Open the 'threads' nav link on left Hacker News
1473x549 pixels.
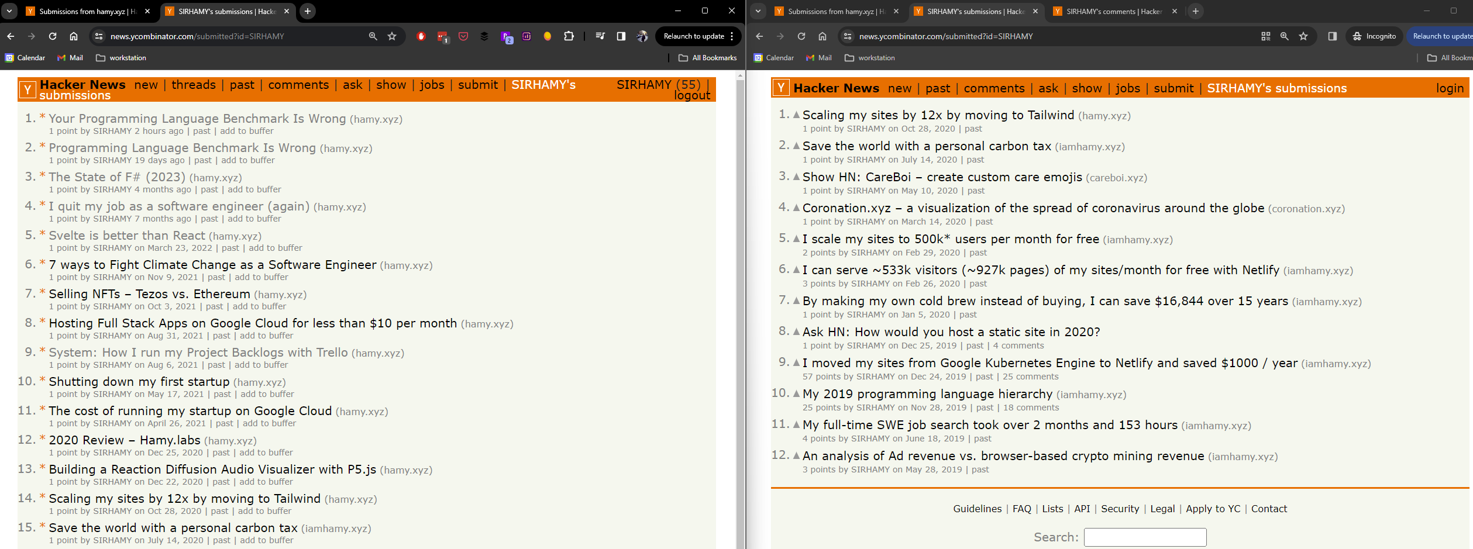[x=194, y=85]
